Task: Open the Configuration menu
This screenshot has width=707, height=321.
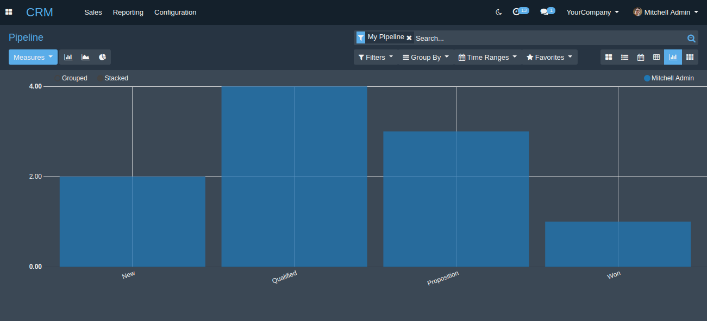Action: coord(175,12)
